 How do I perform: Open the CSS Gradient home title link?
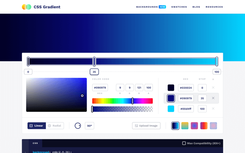pos(47,7)
